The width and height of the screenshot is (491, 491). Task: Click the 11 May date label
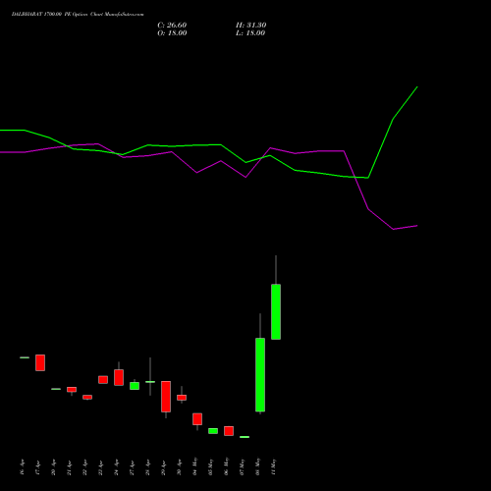point(274,466)
